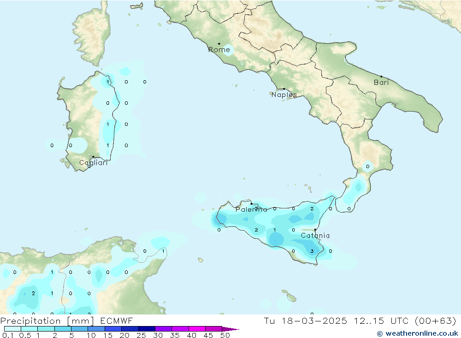This screenshot has width=461, height=338.
Task: Click the ECMWF model label
Action: pos(117,320)
